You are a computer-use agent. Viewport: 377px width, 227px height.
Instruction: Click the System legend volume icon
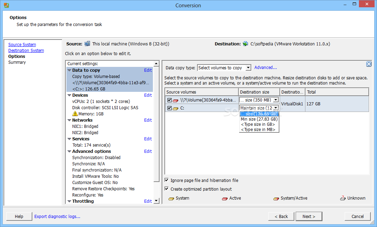point(171,199)
